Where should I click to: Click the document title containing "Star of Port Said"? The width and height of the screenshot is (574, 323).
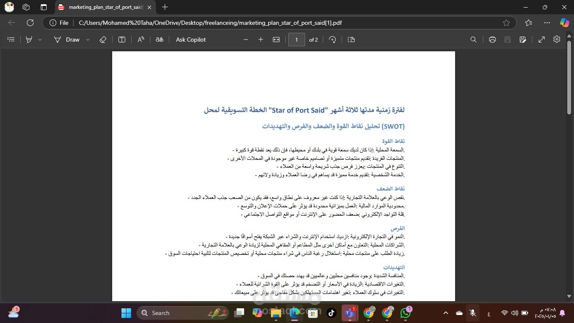click(304, 110)
